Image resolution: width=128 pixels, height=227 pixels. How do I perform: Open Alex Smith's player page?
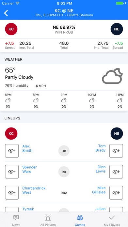pyautogui.click(x=27, y=148)
